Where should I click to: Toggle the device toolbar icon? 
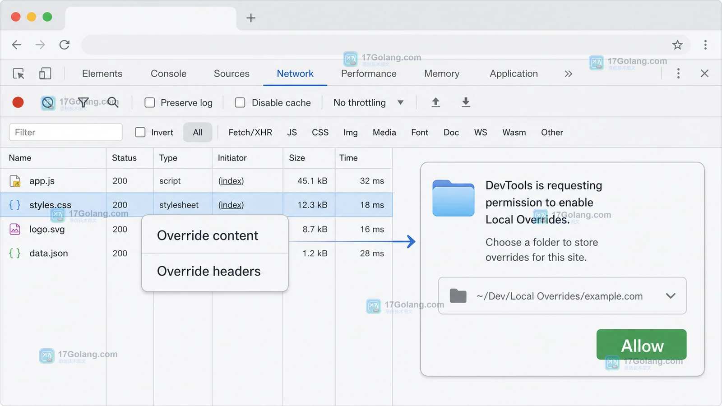[45, 74]
